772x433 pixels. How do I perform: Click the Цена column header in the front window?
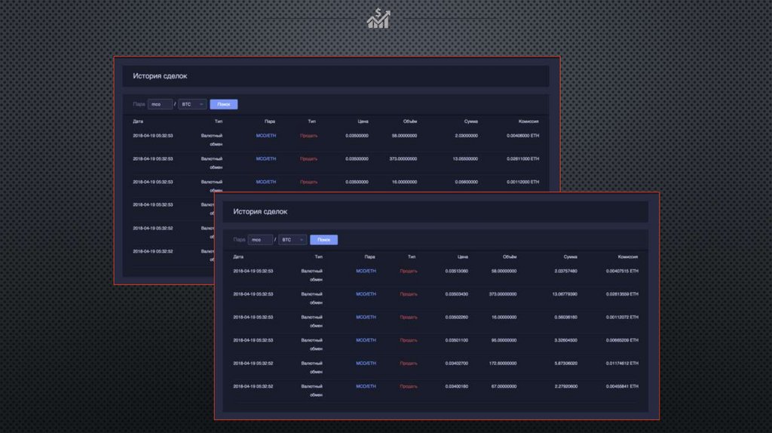(x=462, y=256)
